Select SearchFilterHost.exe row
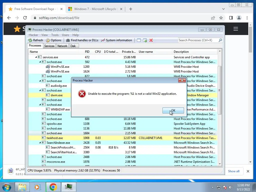Viewport: 256px width, 192px height. coord(123,152)
